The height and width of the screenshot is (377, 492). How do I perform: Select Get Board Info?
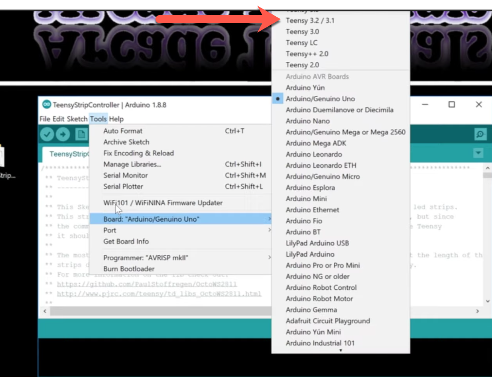(180, 242)
